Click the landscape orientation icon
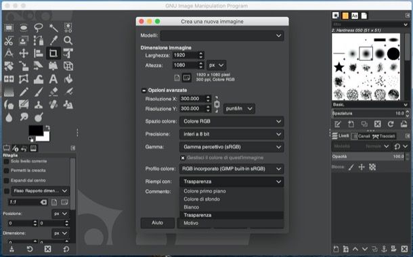Screen dimensions: 413x257 (x=187, y=78)
